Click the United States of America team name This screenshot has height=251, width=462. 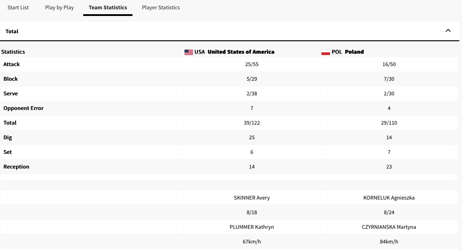[241, 52]
